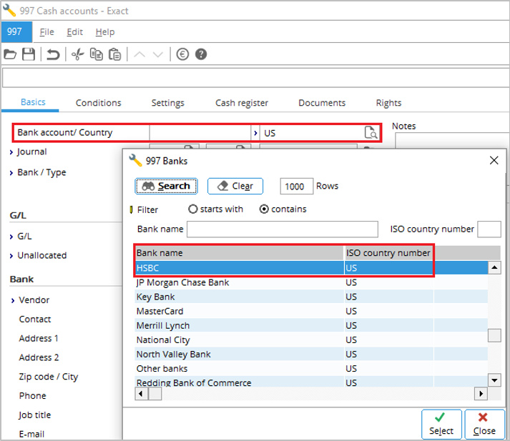510x441 pixels.
Task: Expand the Unallocated field arrow
Action: [x=11, y=255]
